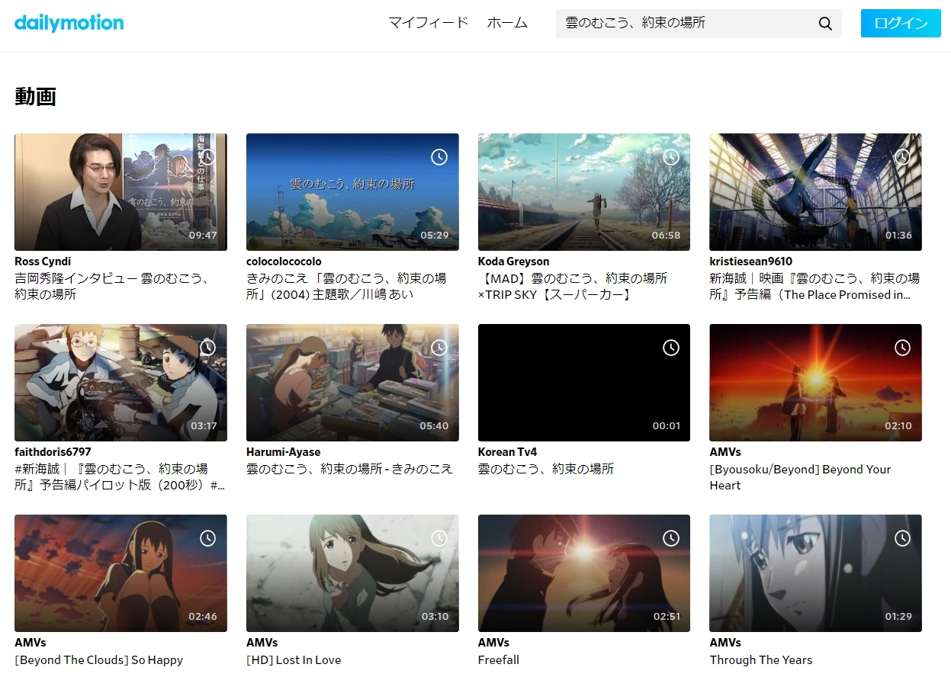Click title [Byousoku/Beyond] Beyond Your Heart

coord(800,477)
